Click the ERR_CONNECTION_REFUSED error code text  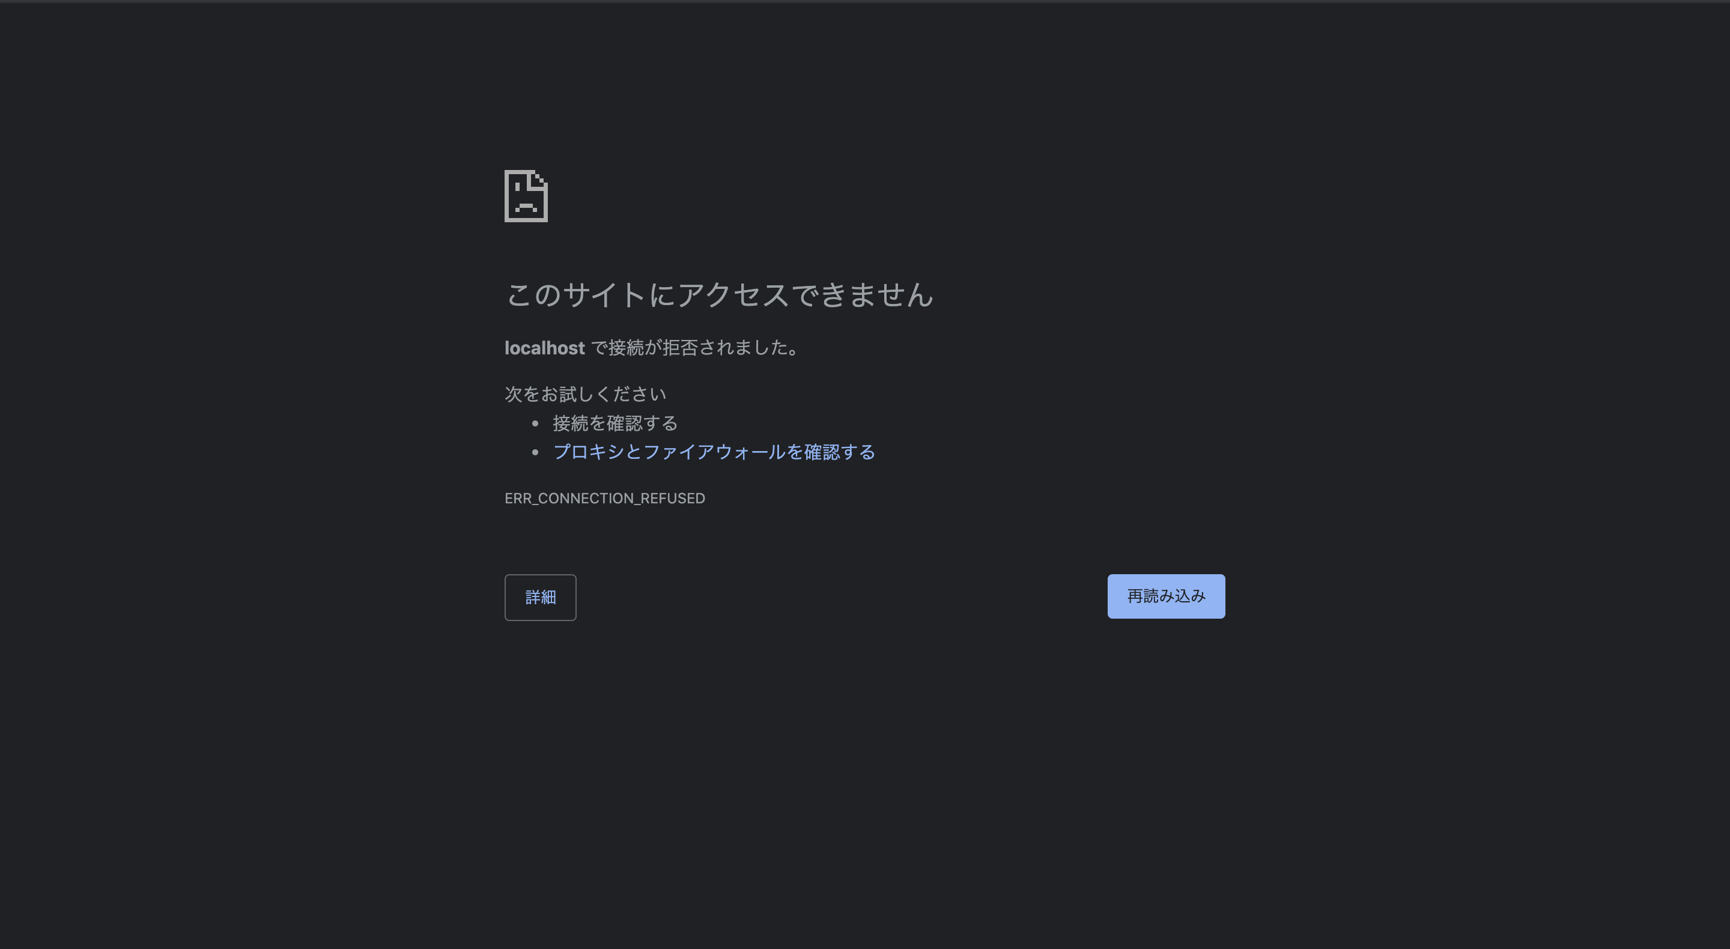[604, 498]
